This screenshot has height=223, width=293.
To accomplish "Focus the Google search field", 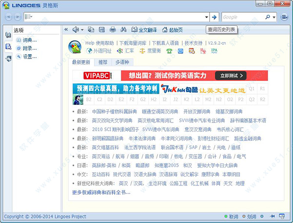I will tap(243, 17).
